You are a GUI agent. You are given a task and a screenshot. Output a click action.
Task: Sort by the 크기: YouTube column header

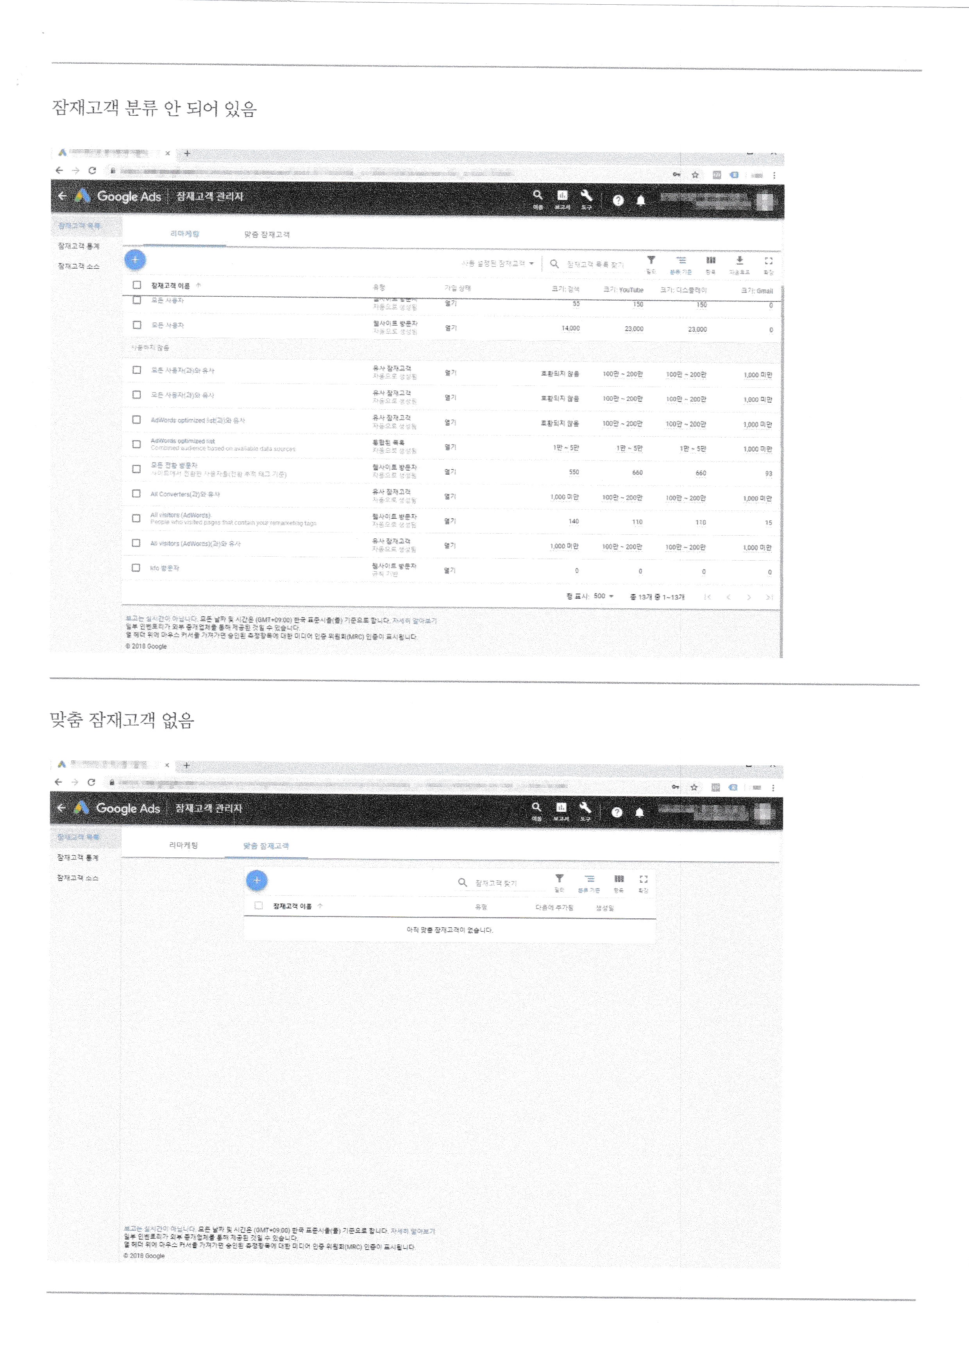(624, 290)
